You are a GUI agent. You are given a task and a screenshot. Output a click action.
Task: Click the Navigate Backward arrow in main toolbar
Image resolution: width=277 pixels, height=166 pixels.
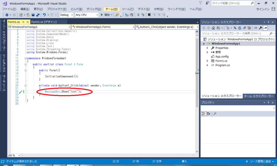[x=7, y=15]
